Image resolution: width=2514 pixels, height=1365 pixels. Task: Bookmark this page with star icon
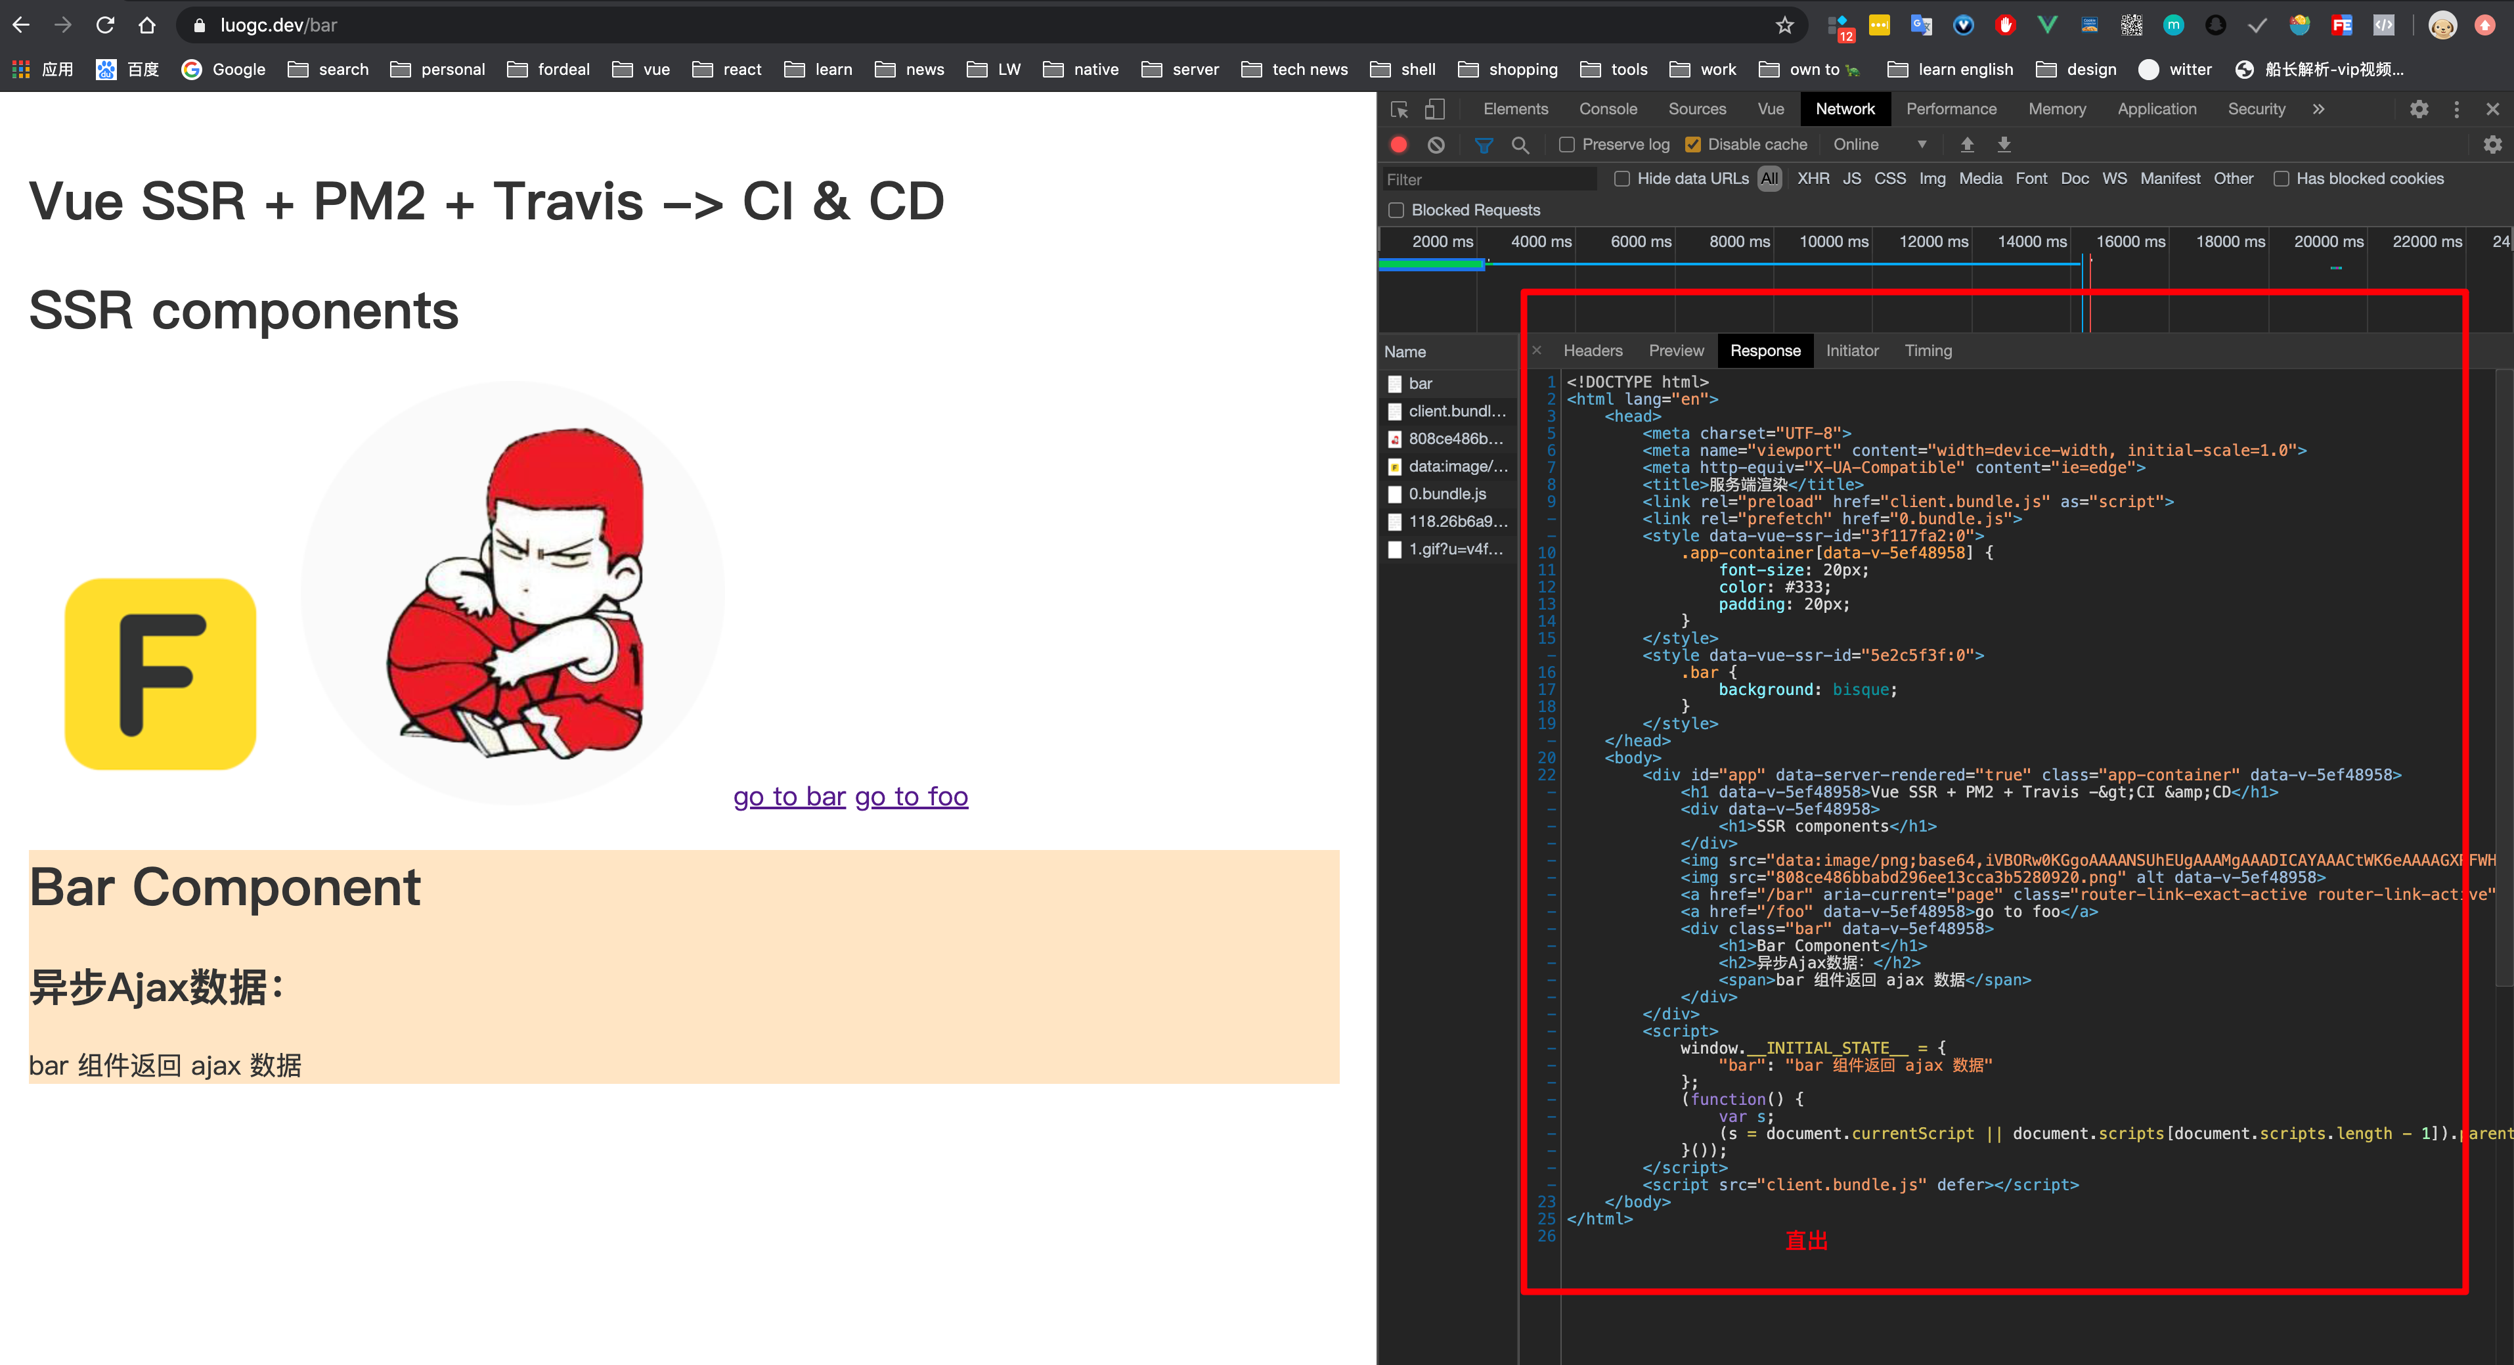point(1784,26)
